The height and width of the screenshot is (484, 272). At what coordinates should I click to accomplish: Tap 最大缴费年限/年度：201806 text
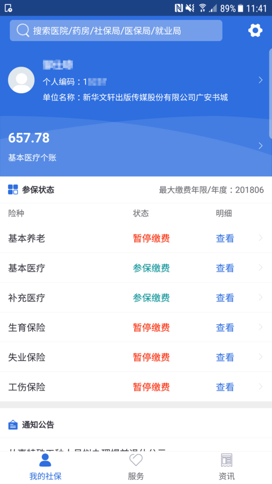tap(211, 190)
